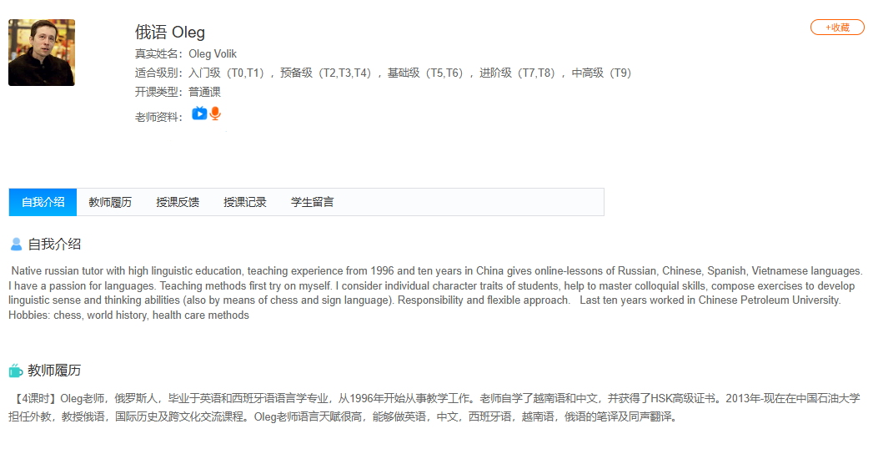
Task: Select the 自我介绍 tab
Action: point(43,202)
